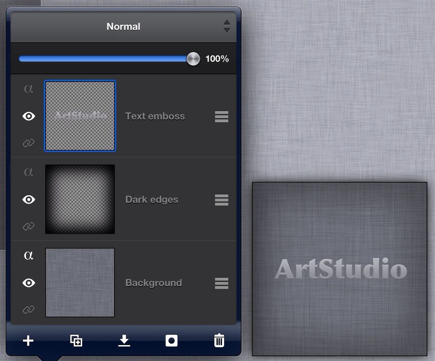The height and width of the screenshot is (361, 435).
Task: Click the reorder handle of Background layer
Action: pos(221,283)
